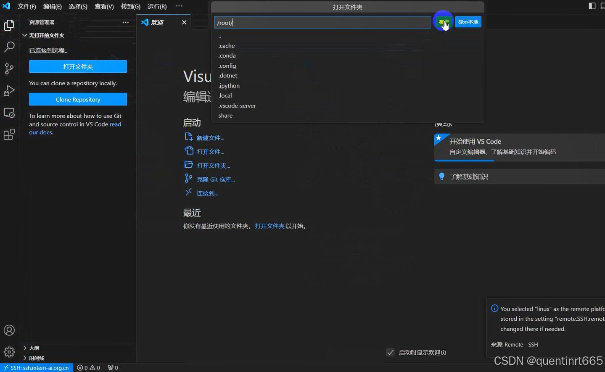Open the Source Control view

(x=9, y=69)
